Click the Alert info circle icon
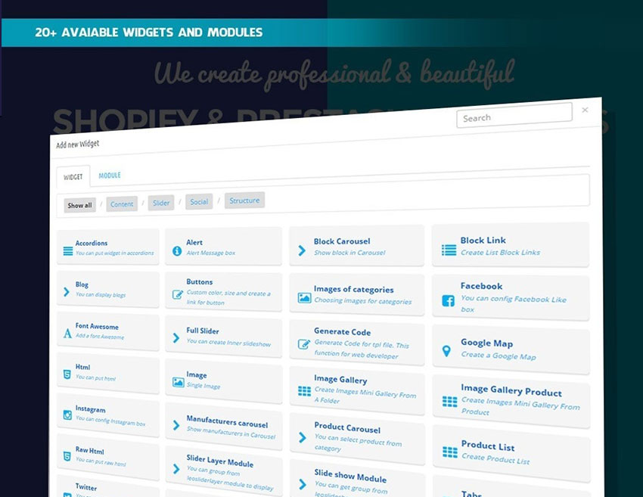The image size is (643, 497). [x=176, y=251]
